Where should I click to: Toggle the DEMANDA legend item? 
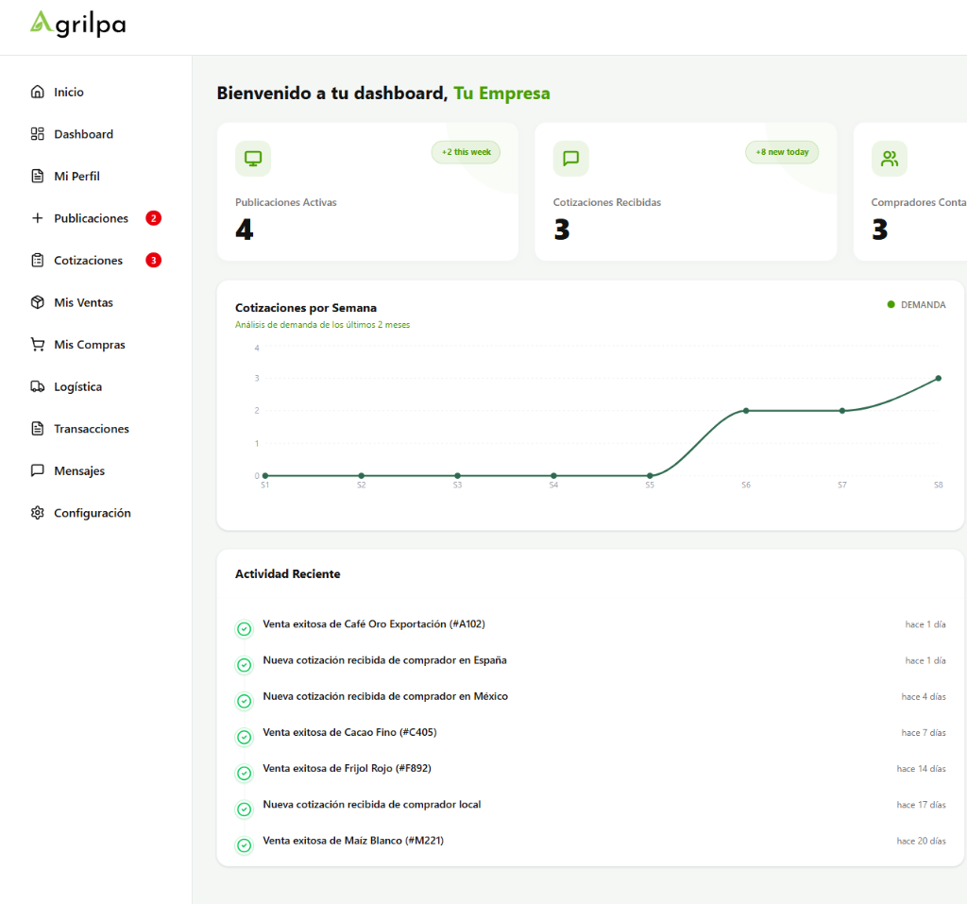coord(916,305)
